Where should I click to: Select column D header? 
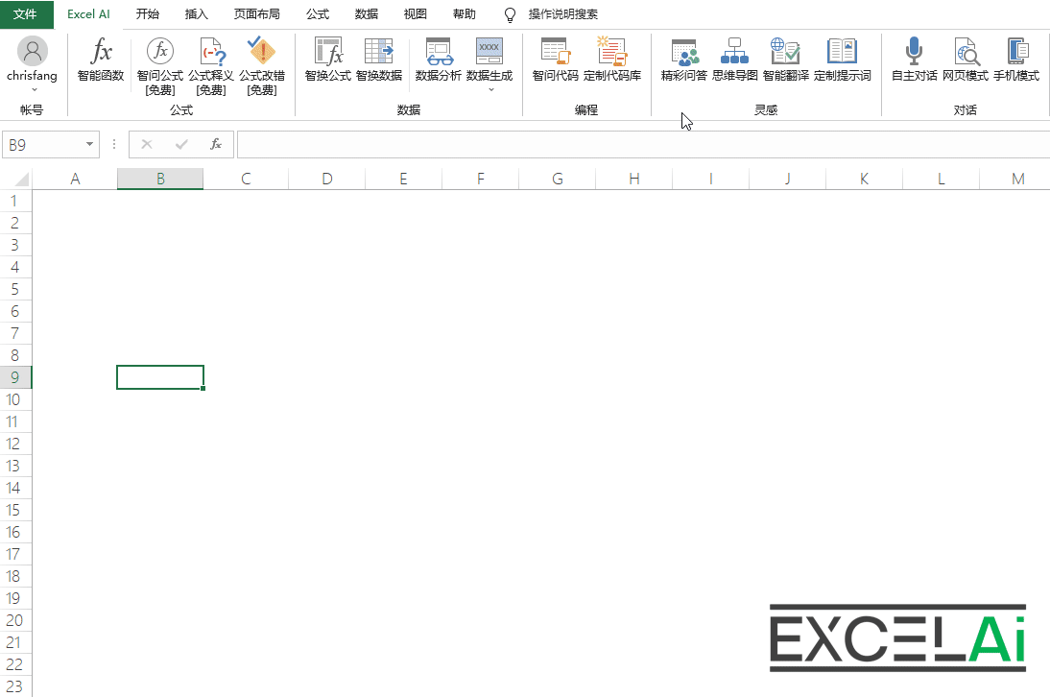(x=326, y=179)
